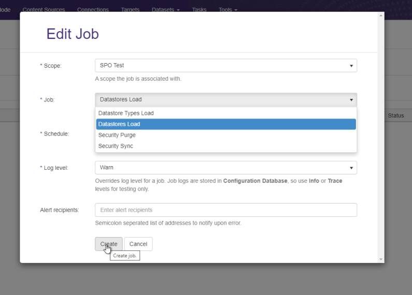412x295 pixels.
Task: Click the dialog scrollbar up arrow
Action: (381, 16)
